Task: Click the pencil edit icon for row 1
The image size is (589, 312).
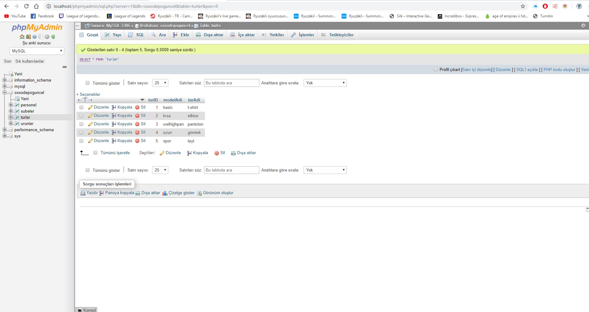Action: click(x=90, y=107)
